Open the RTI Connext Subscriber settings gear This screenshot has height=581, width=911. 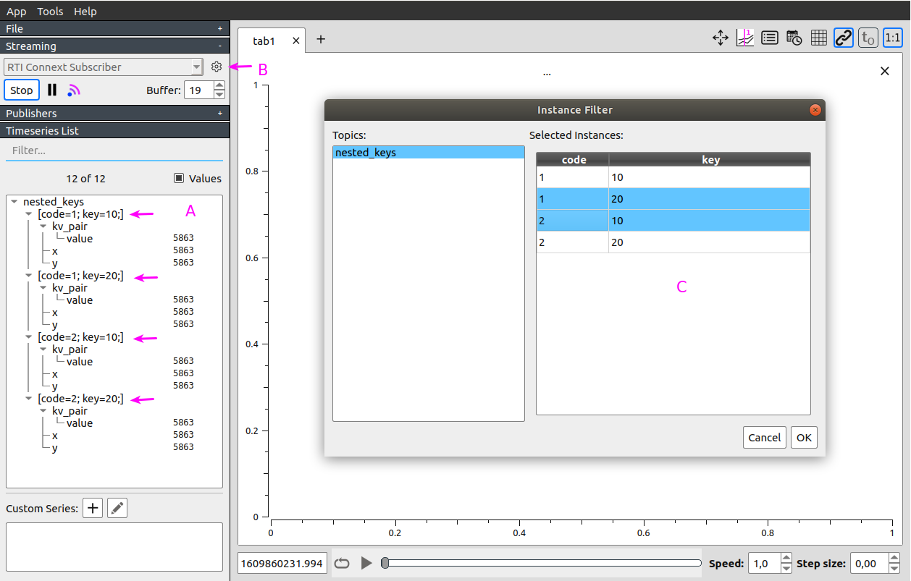(x=216, y=66)
